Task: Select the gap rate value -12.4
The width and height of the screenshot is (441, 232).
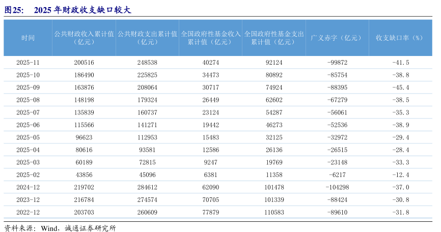Action: click(400, 175)
